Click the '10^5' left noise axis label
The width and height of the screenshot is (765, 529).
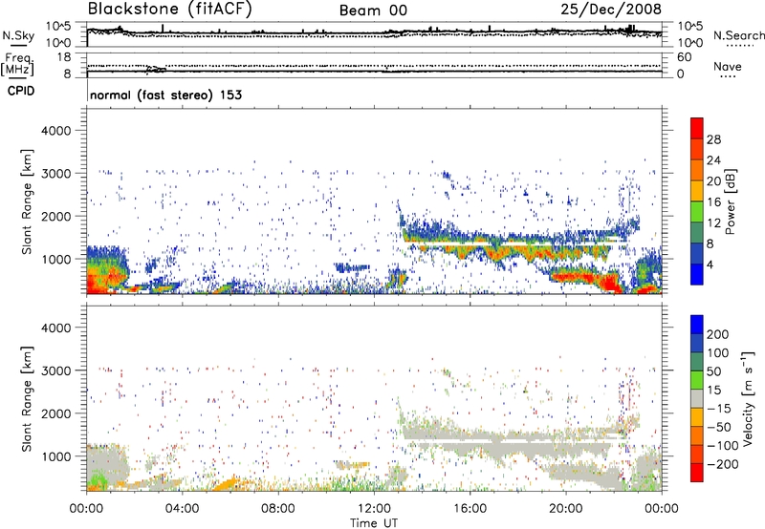pyautogui.click(x=58, y=27)
